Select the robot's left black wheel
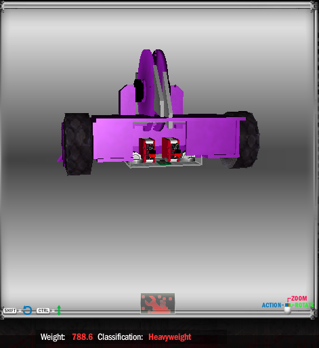Screen dimensions: 319x348 [77, 144]
